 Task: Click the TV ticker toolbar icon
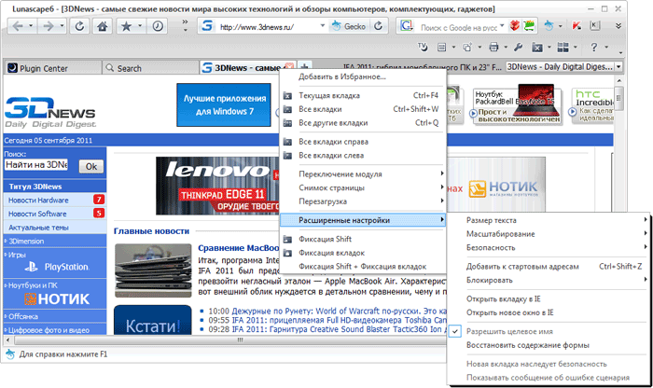(x=423, y=47)
